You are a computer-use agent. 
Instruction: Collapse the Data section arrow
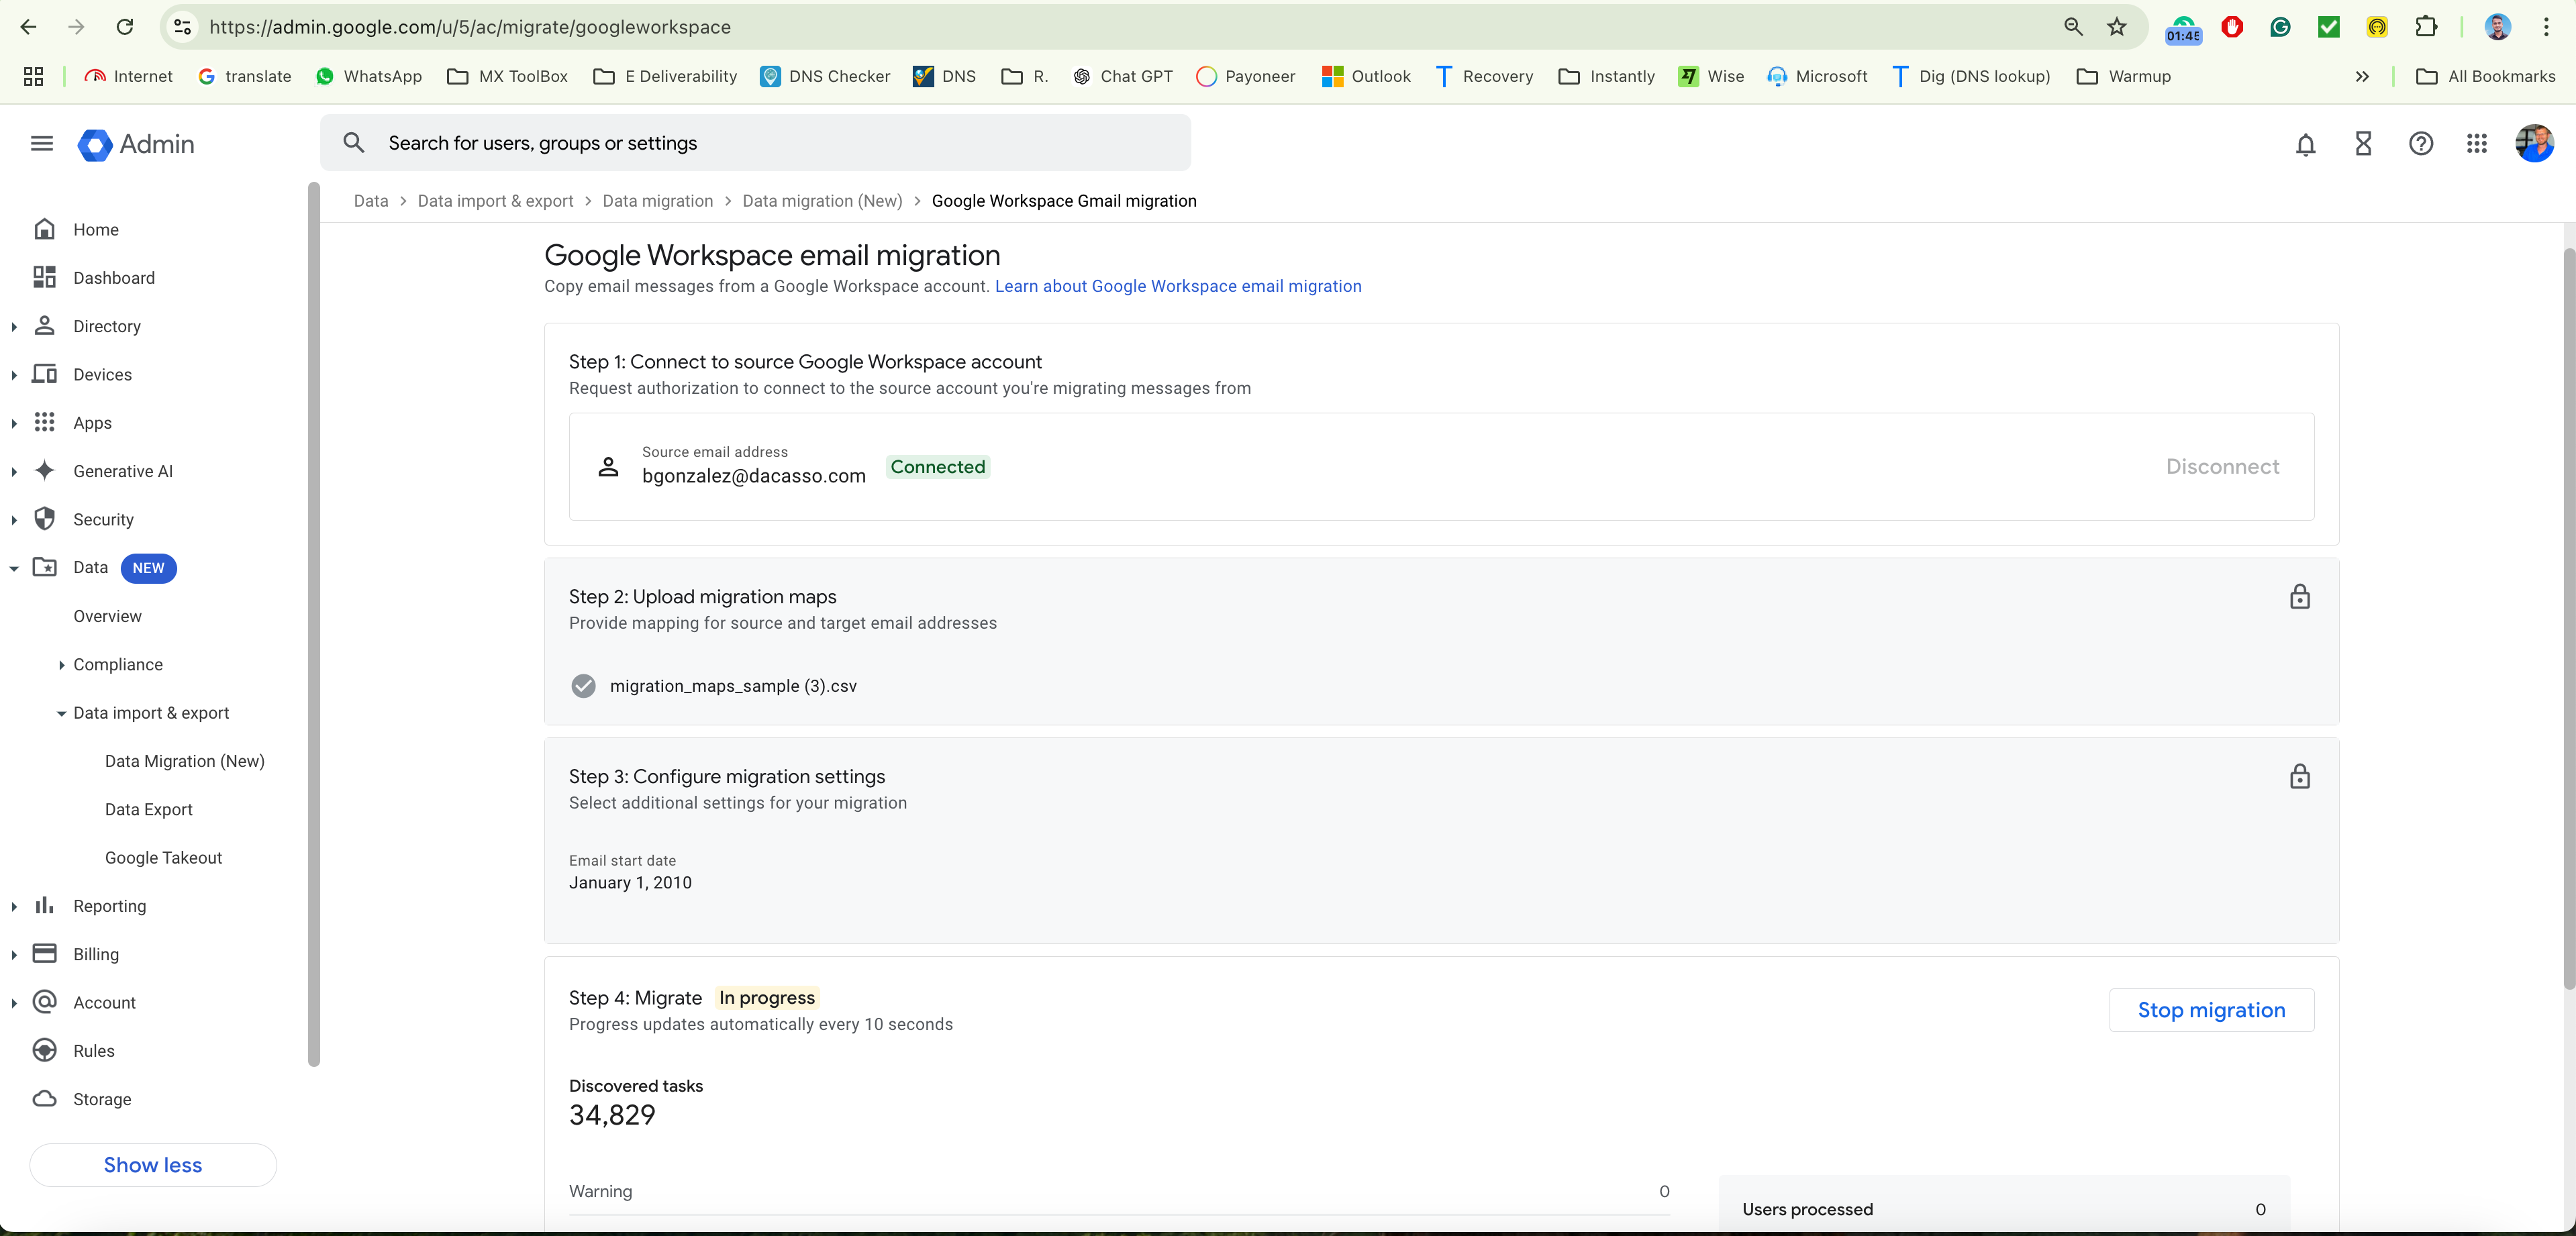click(14, 568)
